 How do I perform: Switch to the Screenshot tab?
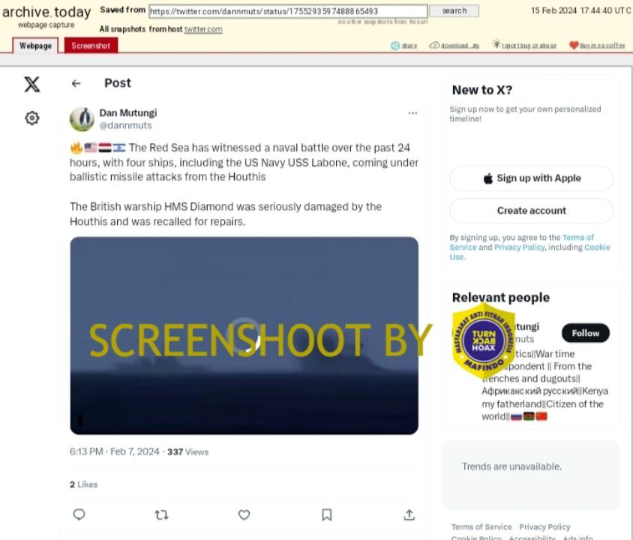click(91, 46)
